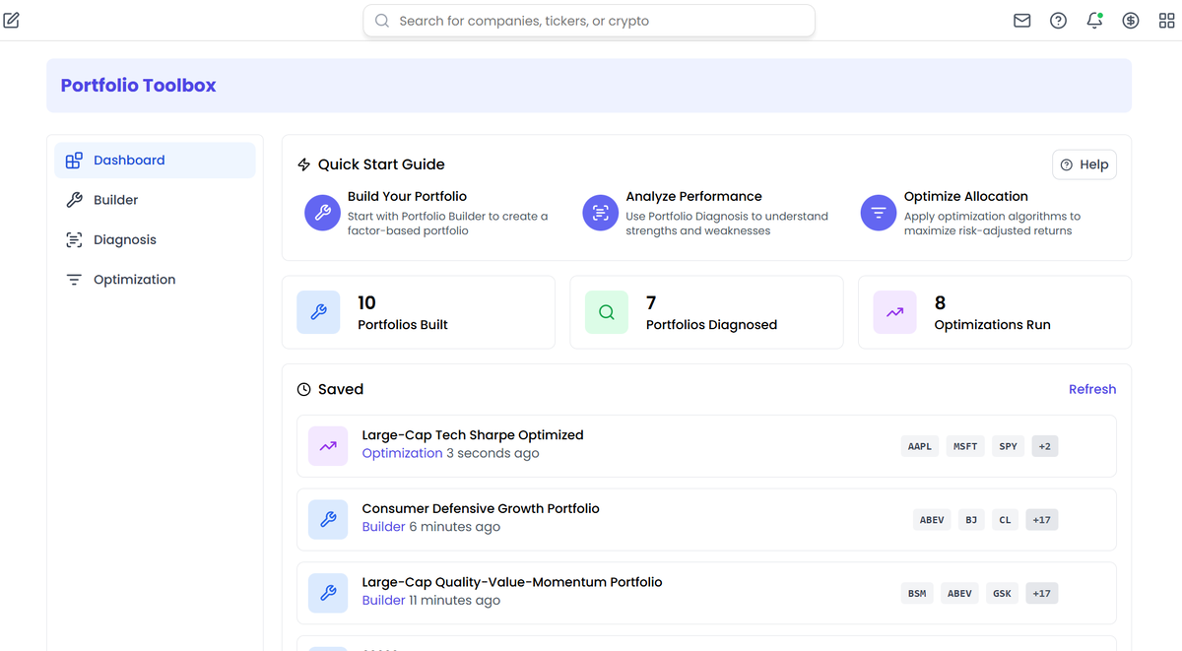Click the purple chart icon beside Large-Cap Tech entry
This screenshot has width=1182, height=651.
tap(328, 446)
